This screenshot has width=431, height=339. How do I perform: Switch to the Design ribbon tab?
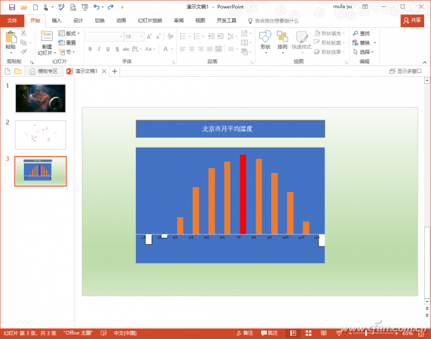point(78,21)
